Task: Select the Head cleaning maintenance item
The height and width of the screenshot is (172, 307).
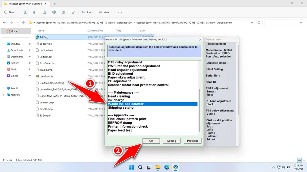Action: (x=119, y=96)
